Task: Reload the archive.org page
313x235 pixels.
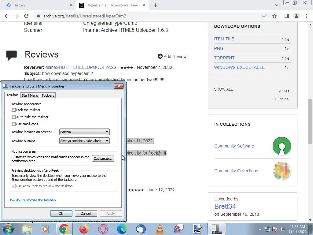Action: tap(26, 16)
